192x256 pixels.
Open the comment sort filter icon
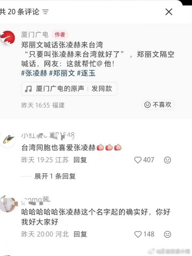point(45,12)
